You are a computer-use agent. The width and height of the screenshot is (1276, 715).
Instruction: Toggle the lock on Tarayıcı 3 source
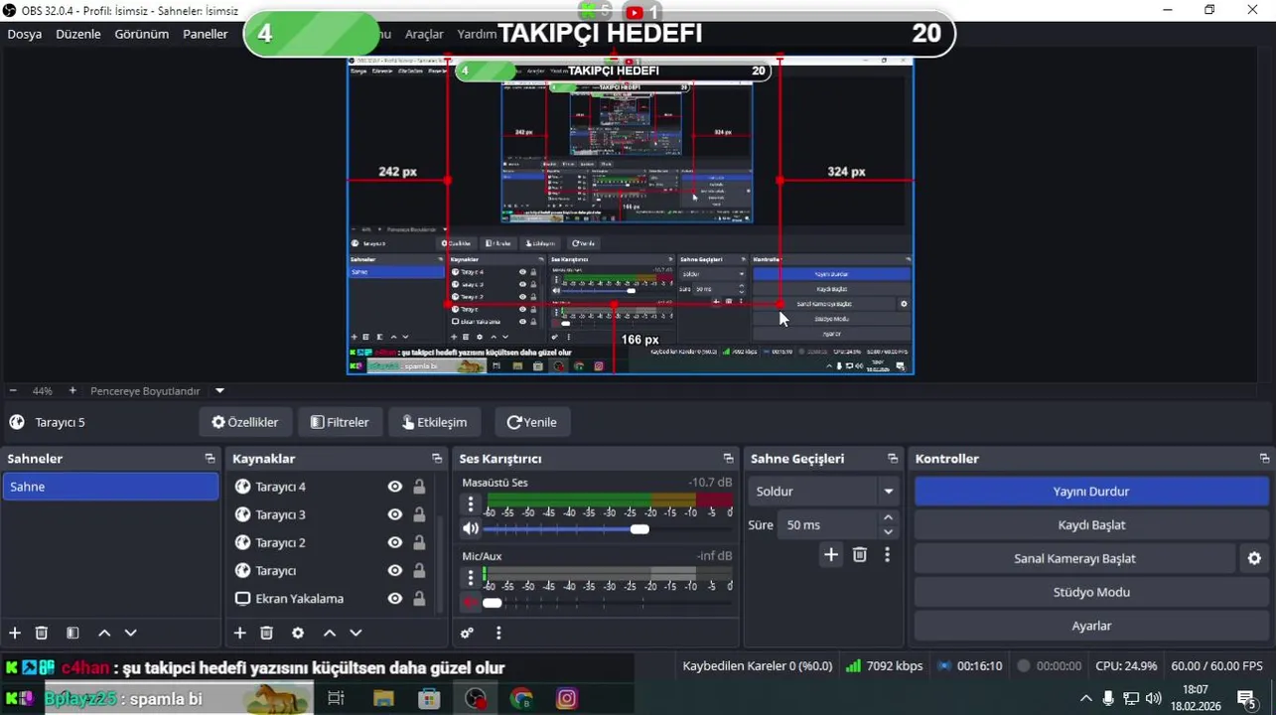click(x=419, y=514)
